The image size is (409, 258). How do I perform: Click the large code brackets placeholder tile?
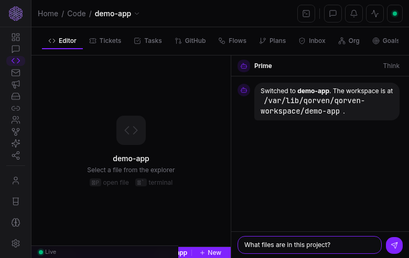pyautogui.click(x=131, y=130)
